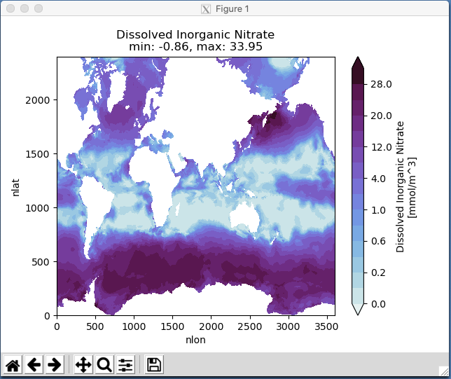Reset the view with the Home icon
This screenshot has width=451, height=379.
pos(13,364)
